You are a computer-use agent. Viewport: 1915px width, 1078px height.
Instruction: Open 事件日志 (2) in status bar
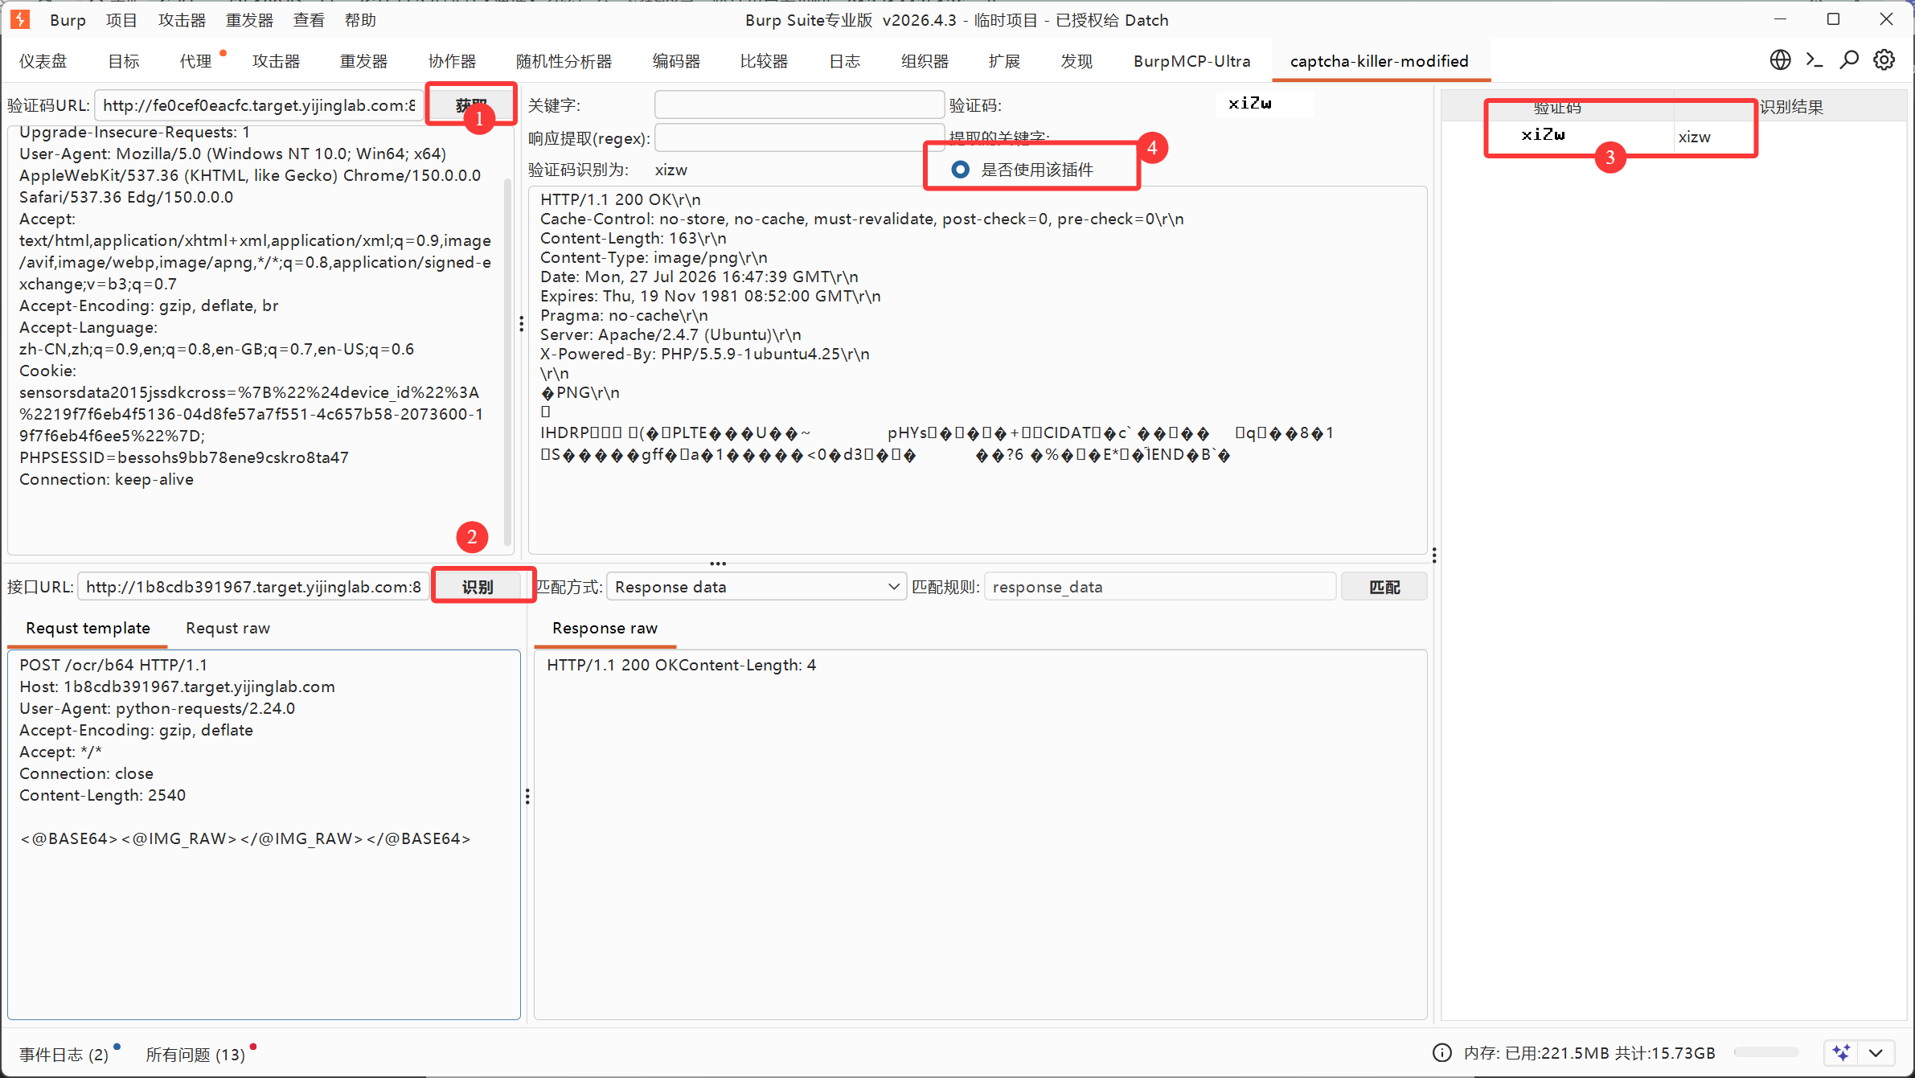64,1054
